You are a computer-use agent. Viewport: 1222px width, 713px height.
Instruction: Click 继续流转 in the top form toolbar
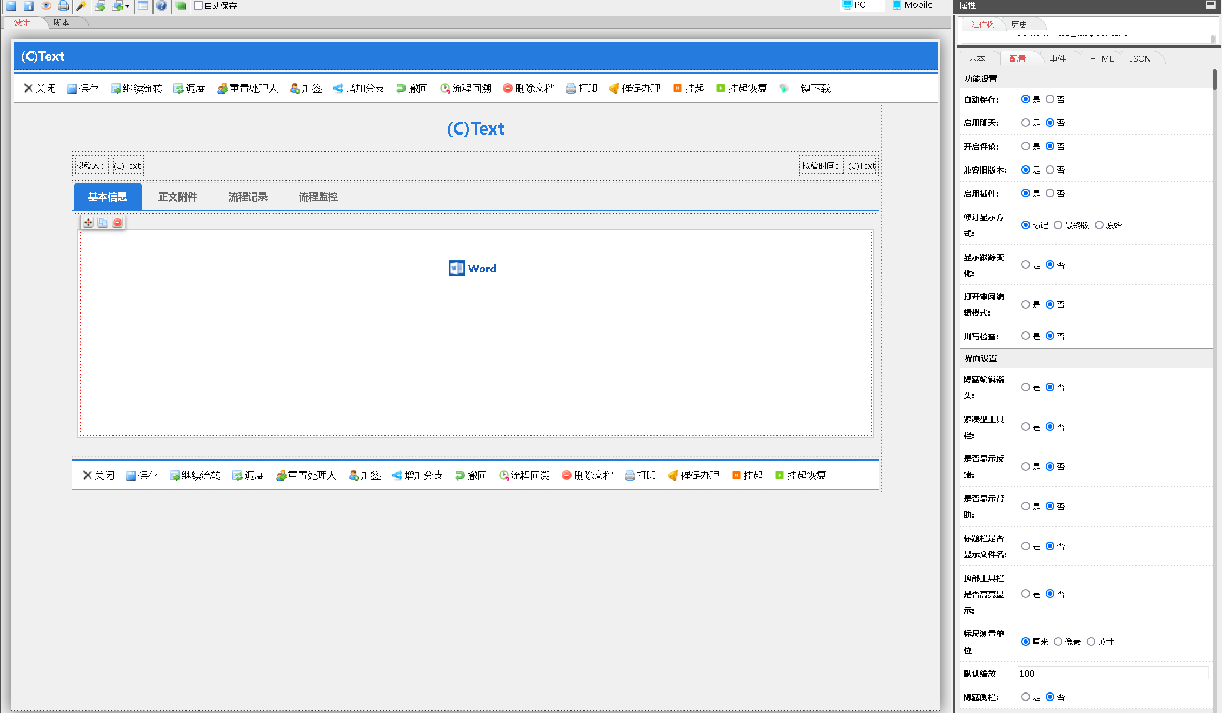click(136, 88)
